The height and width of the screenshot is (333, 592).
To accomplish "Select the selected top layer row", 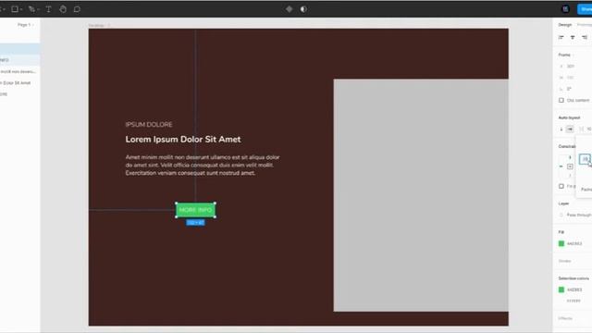I will tap(19, 49).
